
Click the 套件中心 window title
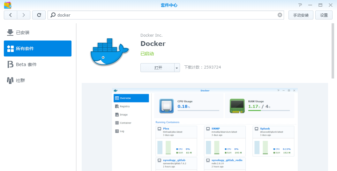(169, 5)
